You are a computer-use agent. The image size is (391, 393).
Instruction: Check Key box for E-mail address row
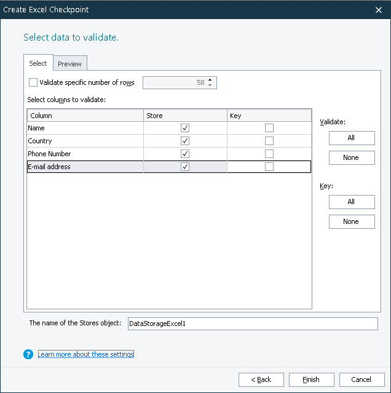[x=269, y=167]
